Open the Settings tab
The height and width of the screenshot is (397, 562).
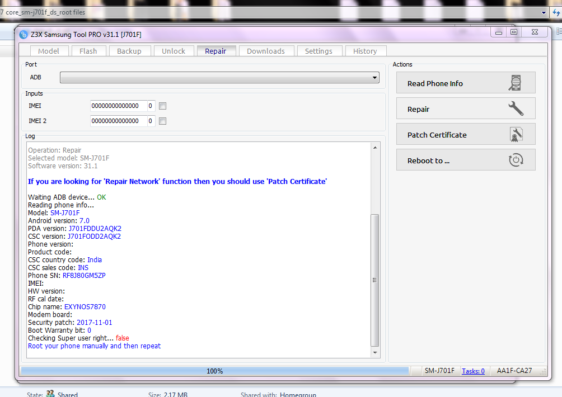[319, 51]
